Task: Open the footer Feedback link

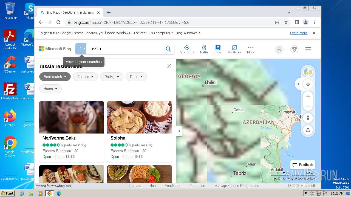Action: (x=172, y=186)
